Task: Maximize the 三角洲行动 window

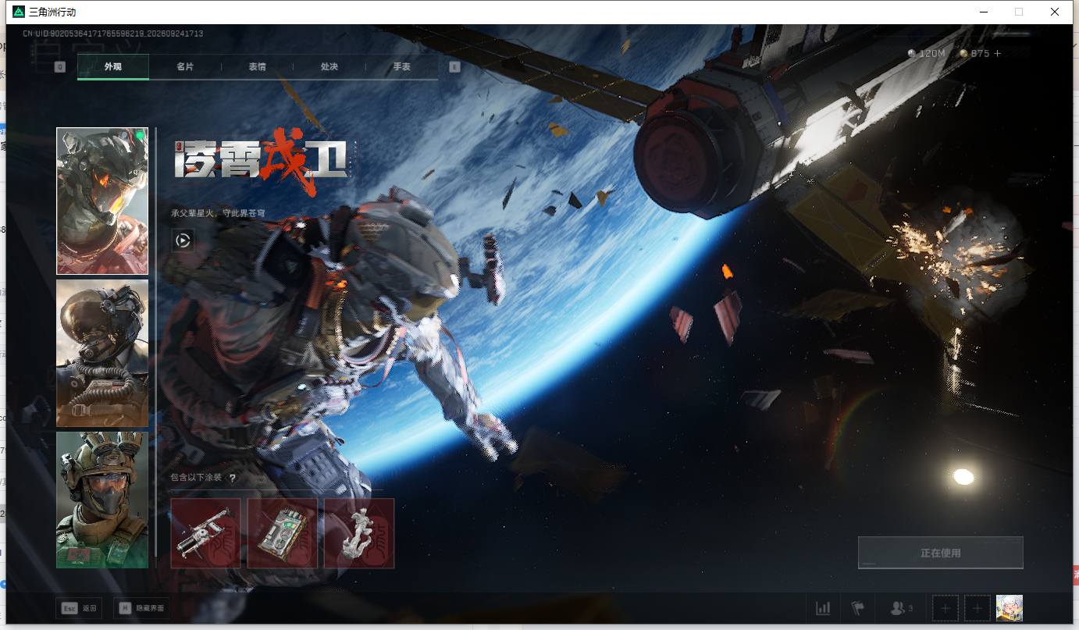Action: (1019, 12)
